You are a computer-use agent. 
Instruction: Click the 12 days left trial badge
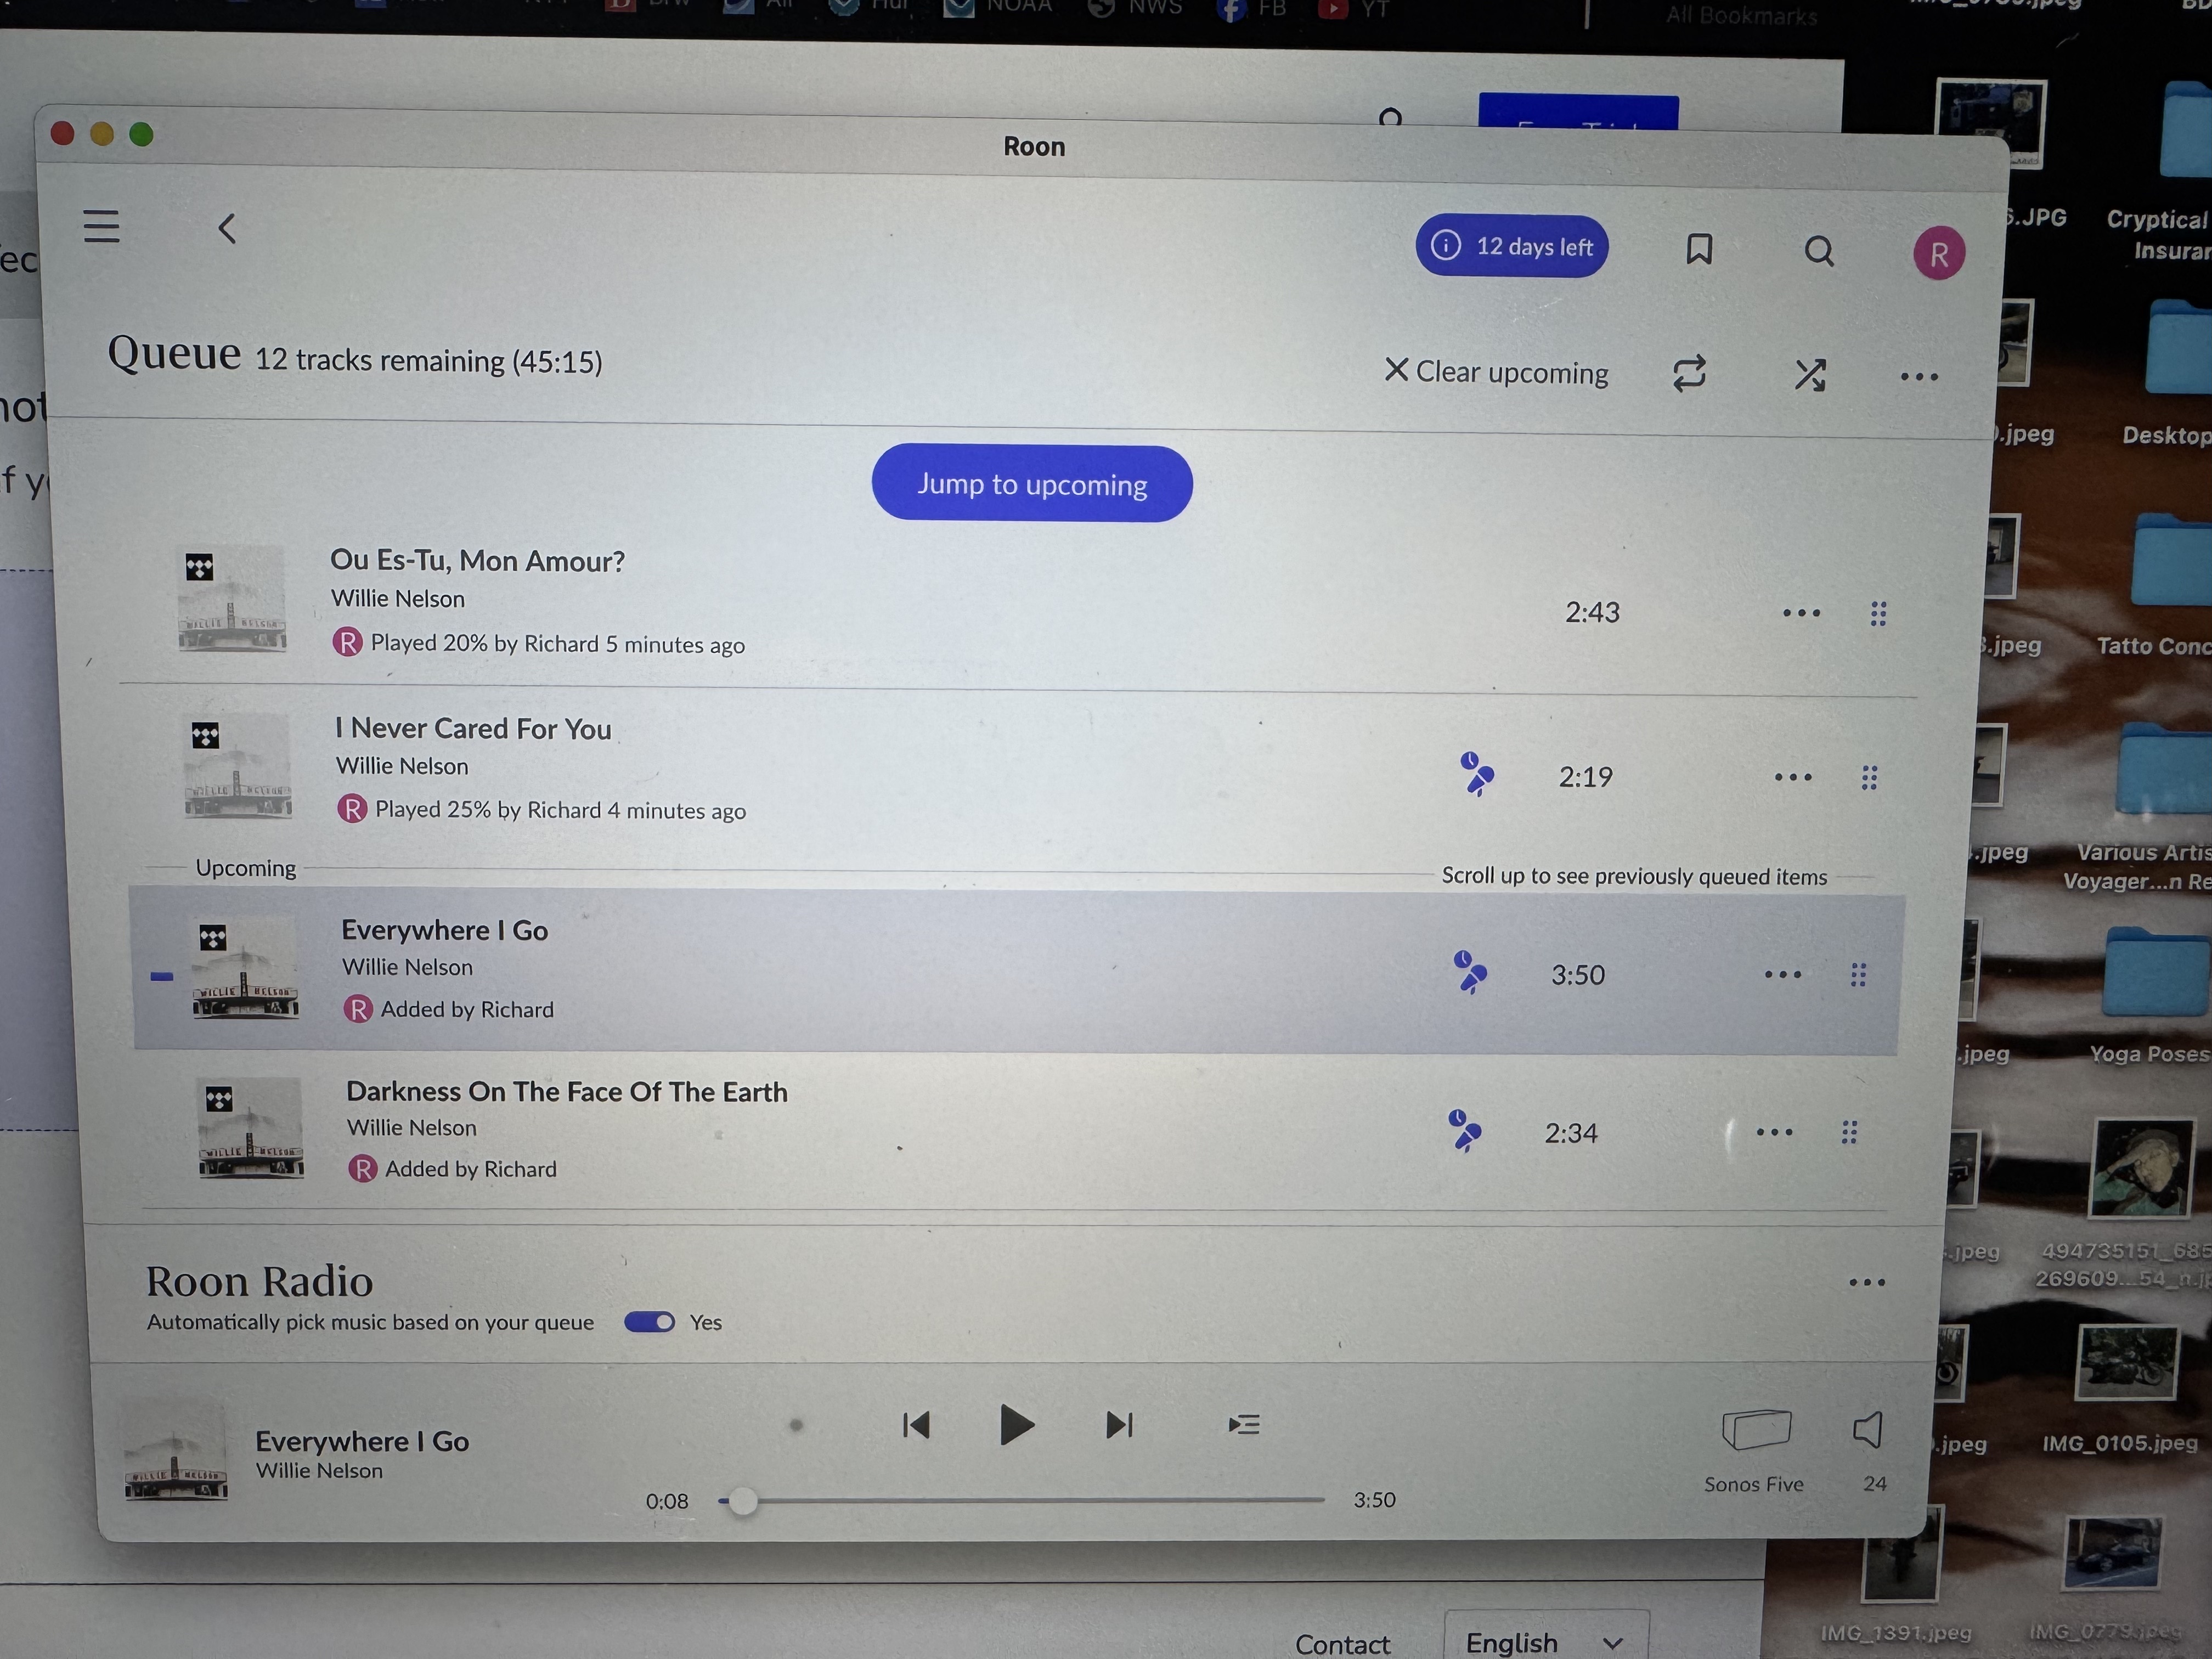pyautogui.click(x=1511, y=246)
